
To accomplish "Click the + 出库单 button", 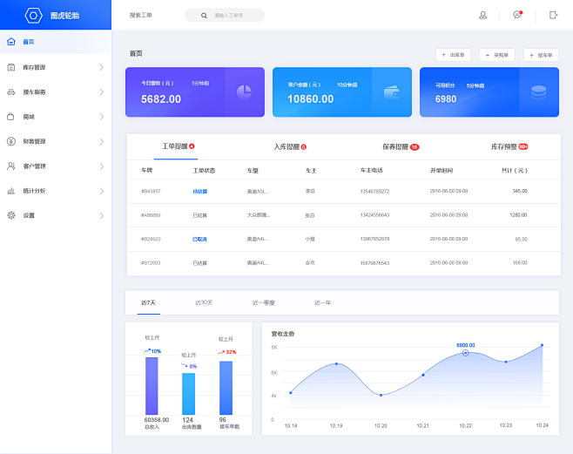I will click(x=453, y=55).
